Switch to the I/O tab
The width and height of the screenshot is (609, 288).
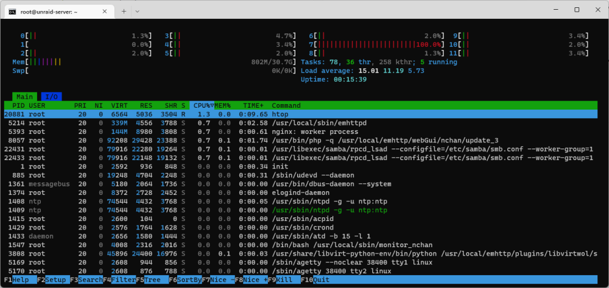(x=51, y=97)
